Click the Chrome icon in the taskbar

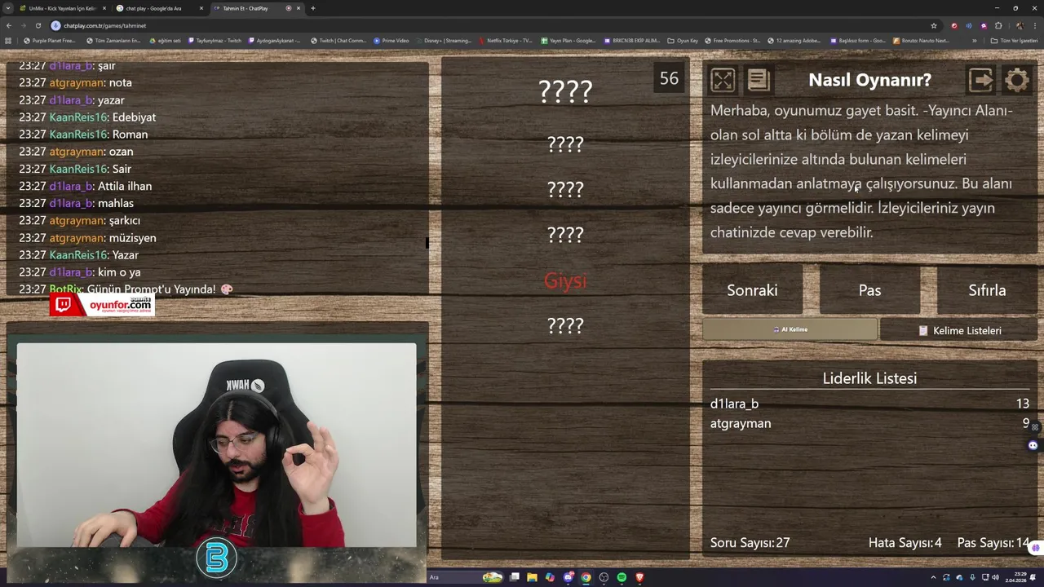(x=586, y=577)
